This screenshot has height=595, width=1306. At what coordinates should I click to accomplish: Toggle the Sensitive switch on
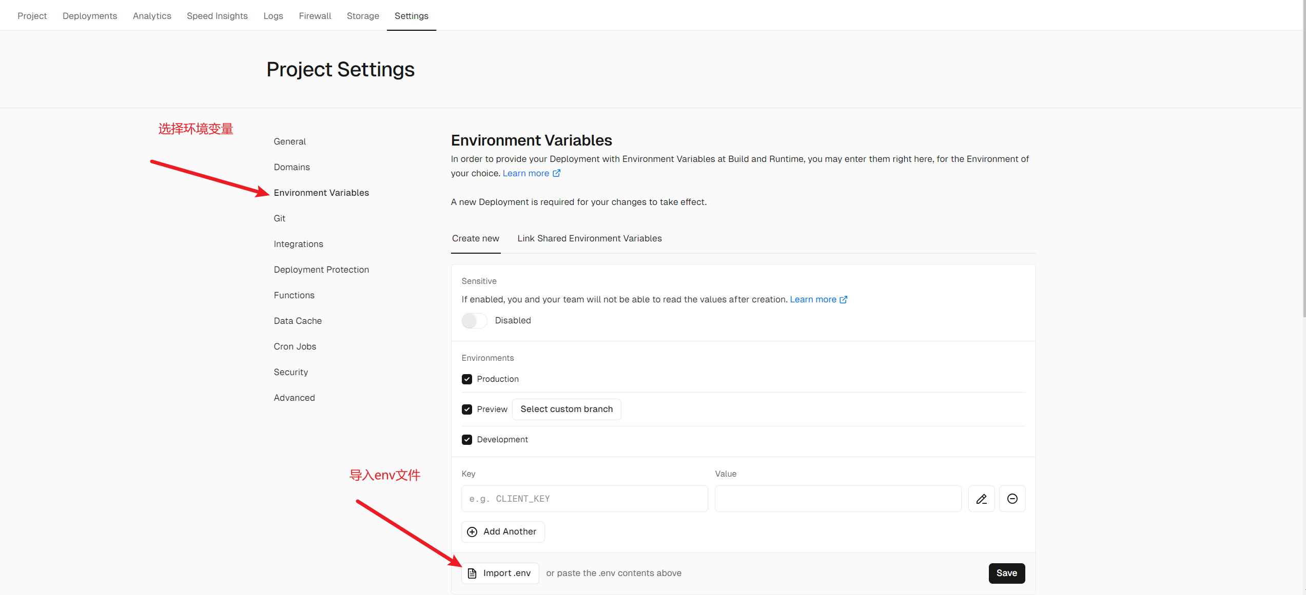coord(474,321)
